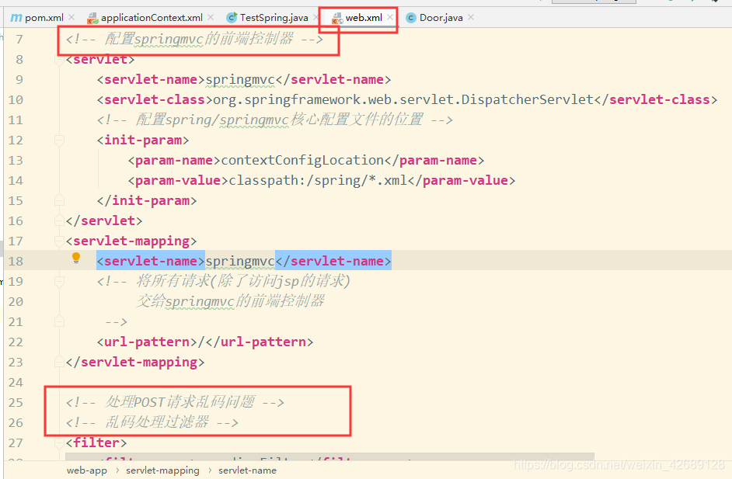732x479 pixels.
Task: Close the Door.java tab
Action: [x=471, y=17]
